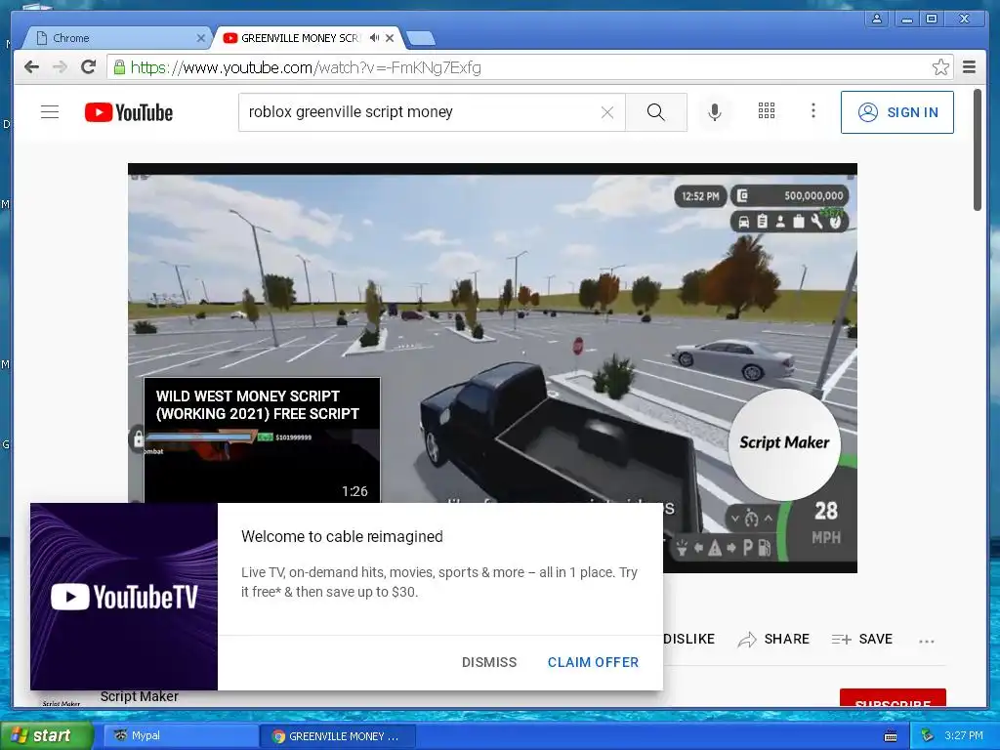Go to the YouTube home logo
The height and width of the screenshot is (750, 1000).
pyautogui.click(x=129, y=112)
